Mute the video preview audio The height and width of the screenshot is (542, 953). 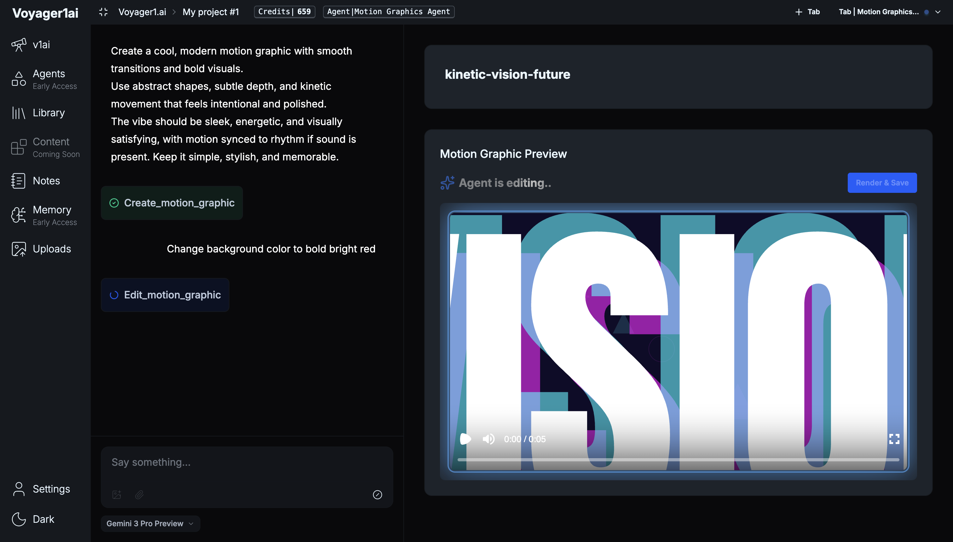488,439
